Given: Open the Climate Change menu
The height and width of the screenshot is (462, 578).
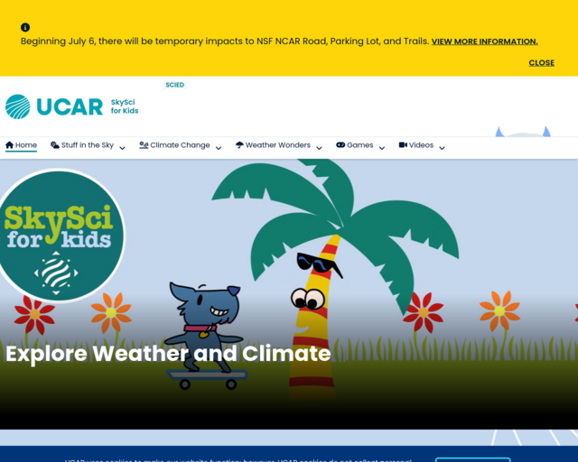Looking at the screenshot, I should coord(174,145).
